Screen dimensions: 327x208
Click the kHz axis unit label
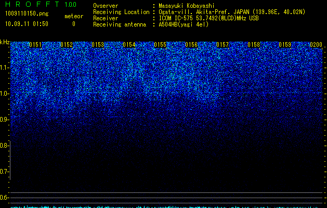(5, 42)
